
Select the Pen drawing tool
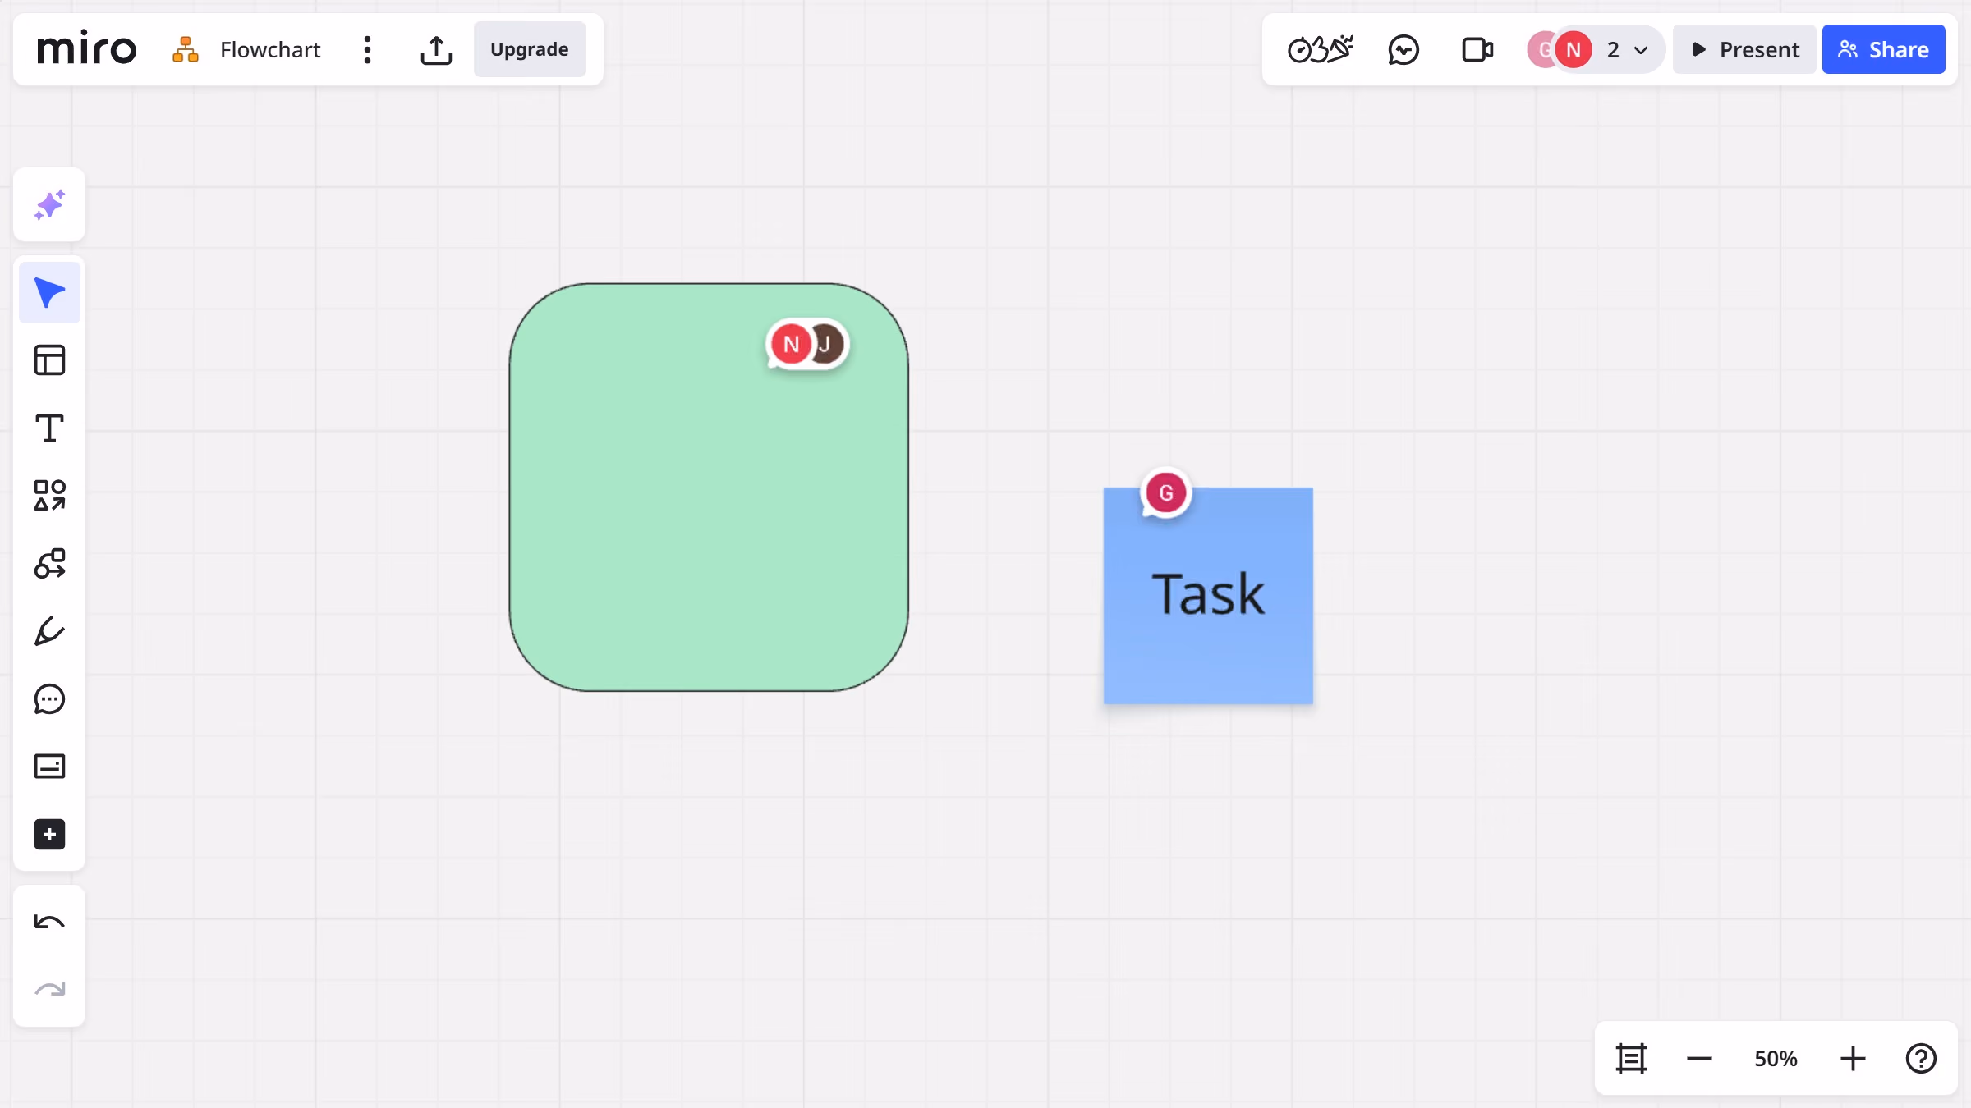coord(49,631)
